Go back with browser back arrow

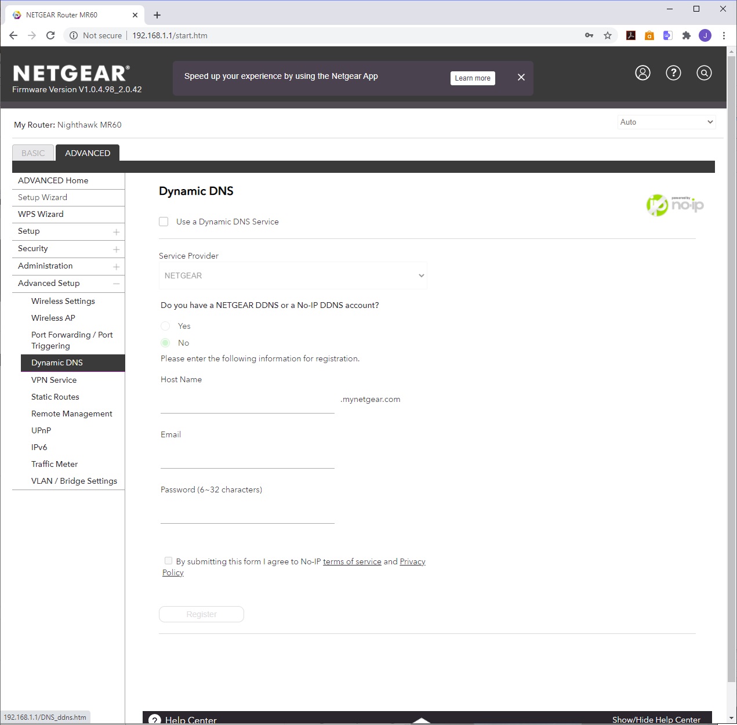tap(13, 35)
